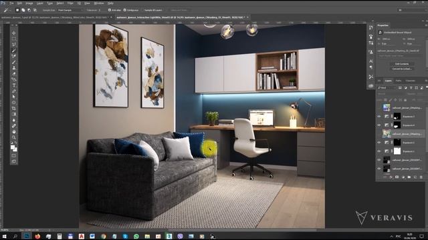Select the Zoom magnifier tool
This screenshot has height=240, width=428.
click(13, 137)
